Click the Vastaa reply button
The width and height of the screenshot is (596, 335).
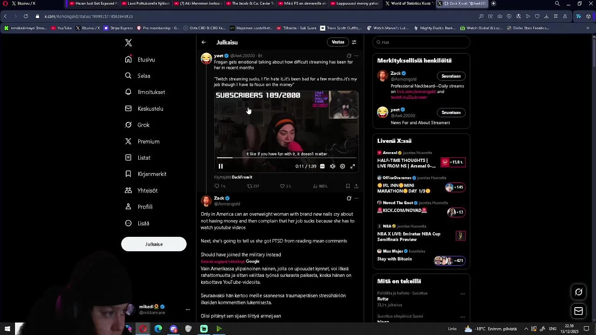[338, 42]
